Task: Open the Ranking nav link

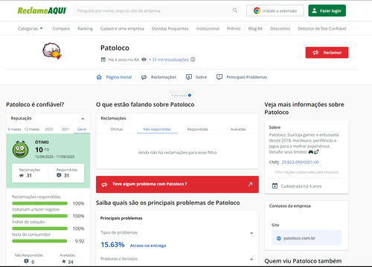Action: pos(85,29)
